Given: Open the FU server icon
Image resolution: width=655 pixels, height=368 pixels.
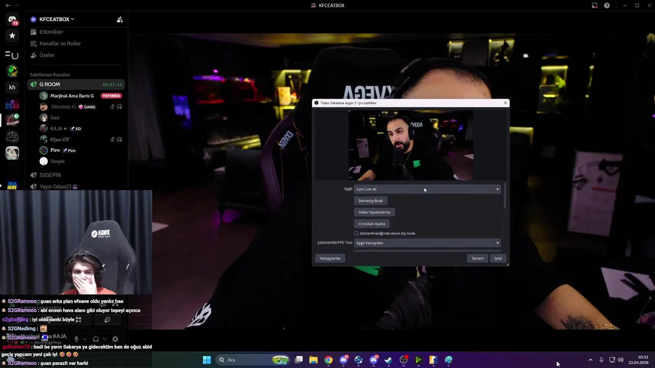Looking at the screenshot, I should (x=12, y=55).
